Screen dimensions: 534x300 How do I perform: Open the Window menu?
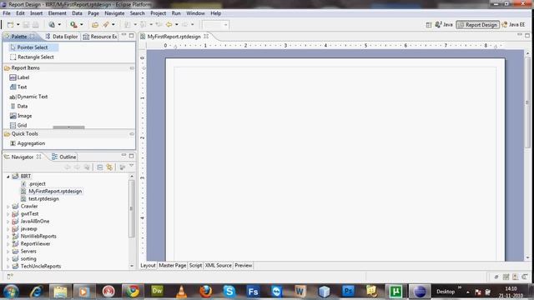tap(195, 13)
